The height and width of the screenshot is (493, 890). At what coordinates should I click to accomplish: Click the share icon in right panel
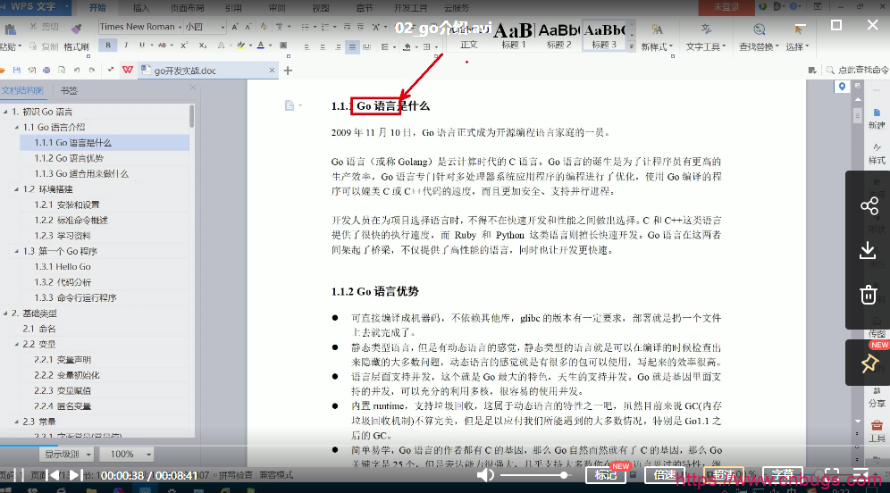[869, 206]
